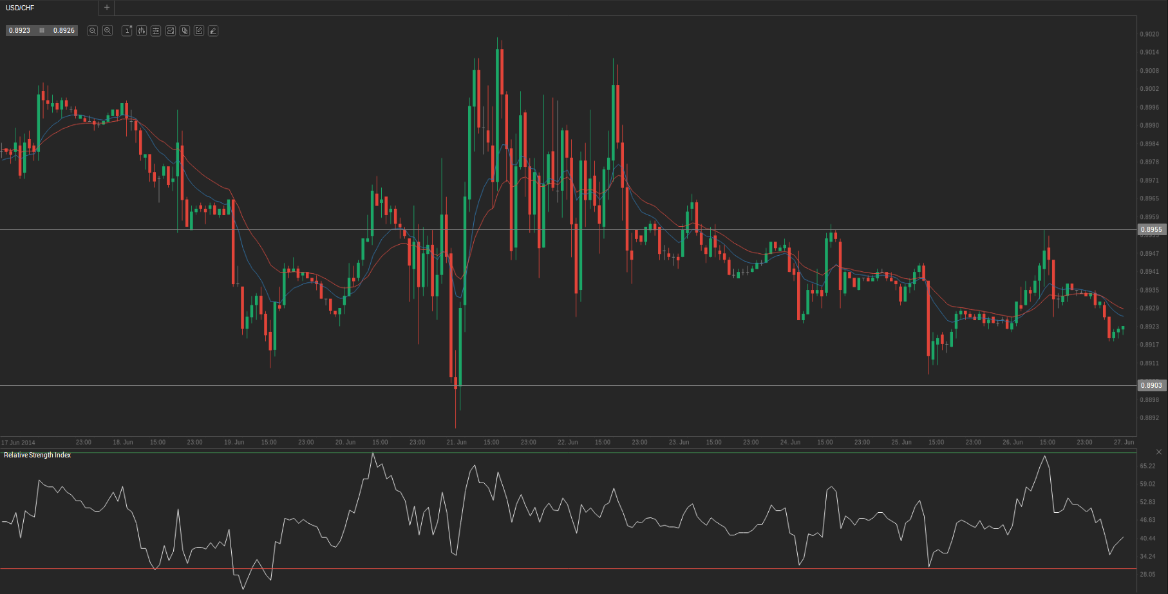Click the copy chart template icon
This screenshot has width=1168, height=594.
185,31
